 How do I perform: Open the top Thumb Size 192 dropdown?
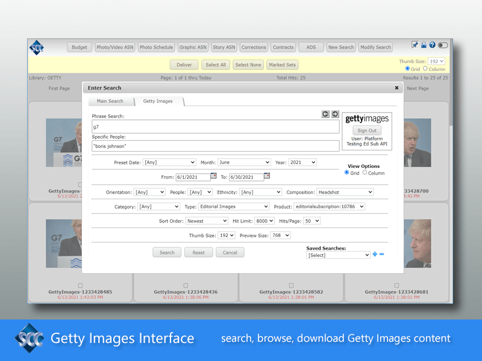click(x=436, y=61)
